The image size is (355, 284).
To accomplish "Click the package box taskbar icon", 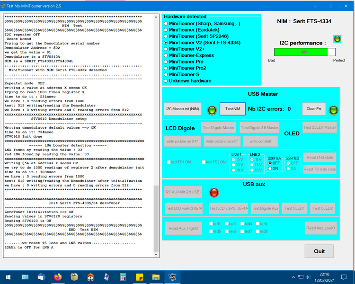I will point(74,277).
